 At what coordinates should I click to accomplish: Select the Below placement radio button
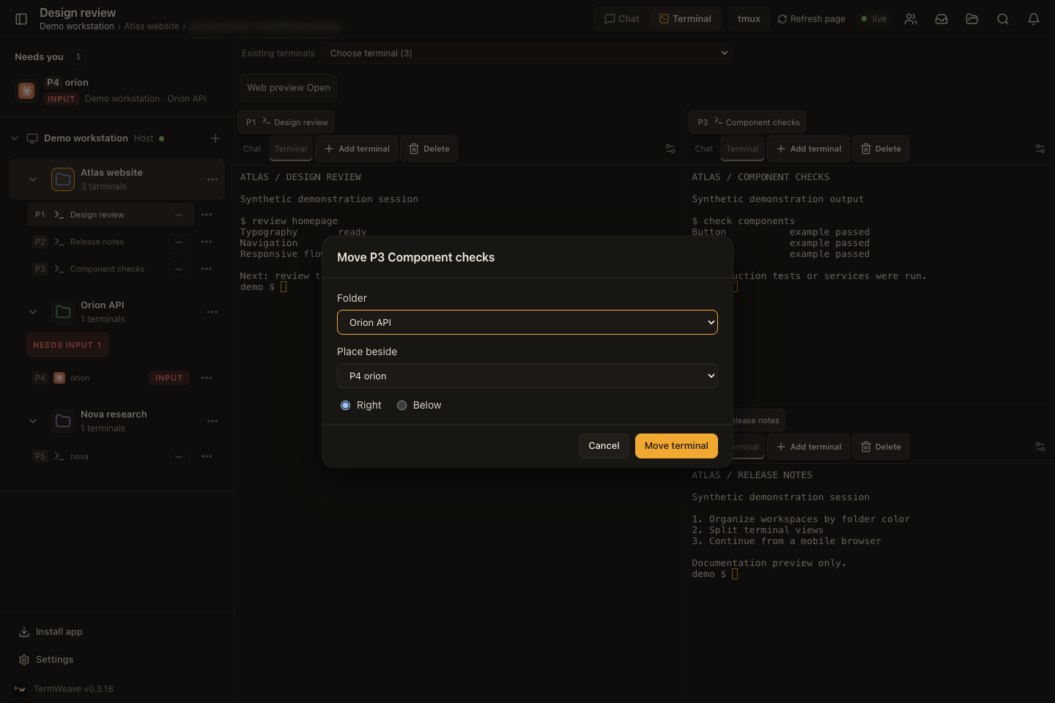pos(402,406)
